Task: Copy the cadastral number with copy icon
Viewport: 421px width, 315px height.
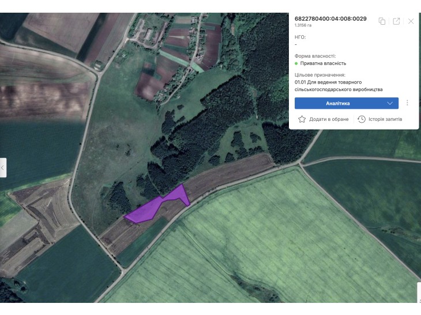Action: (382, 21)
